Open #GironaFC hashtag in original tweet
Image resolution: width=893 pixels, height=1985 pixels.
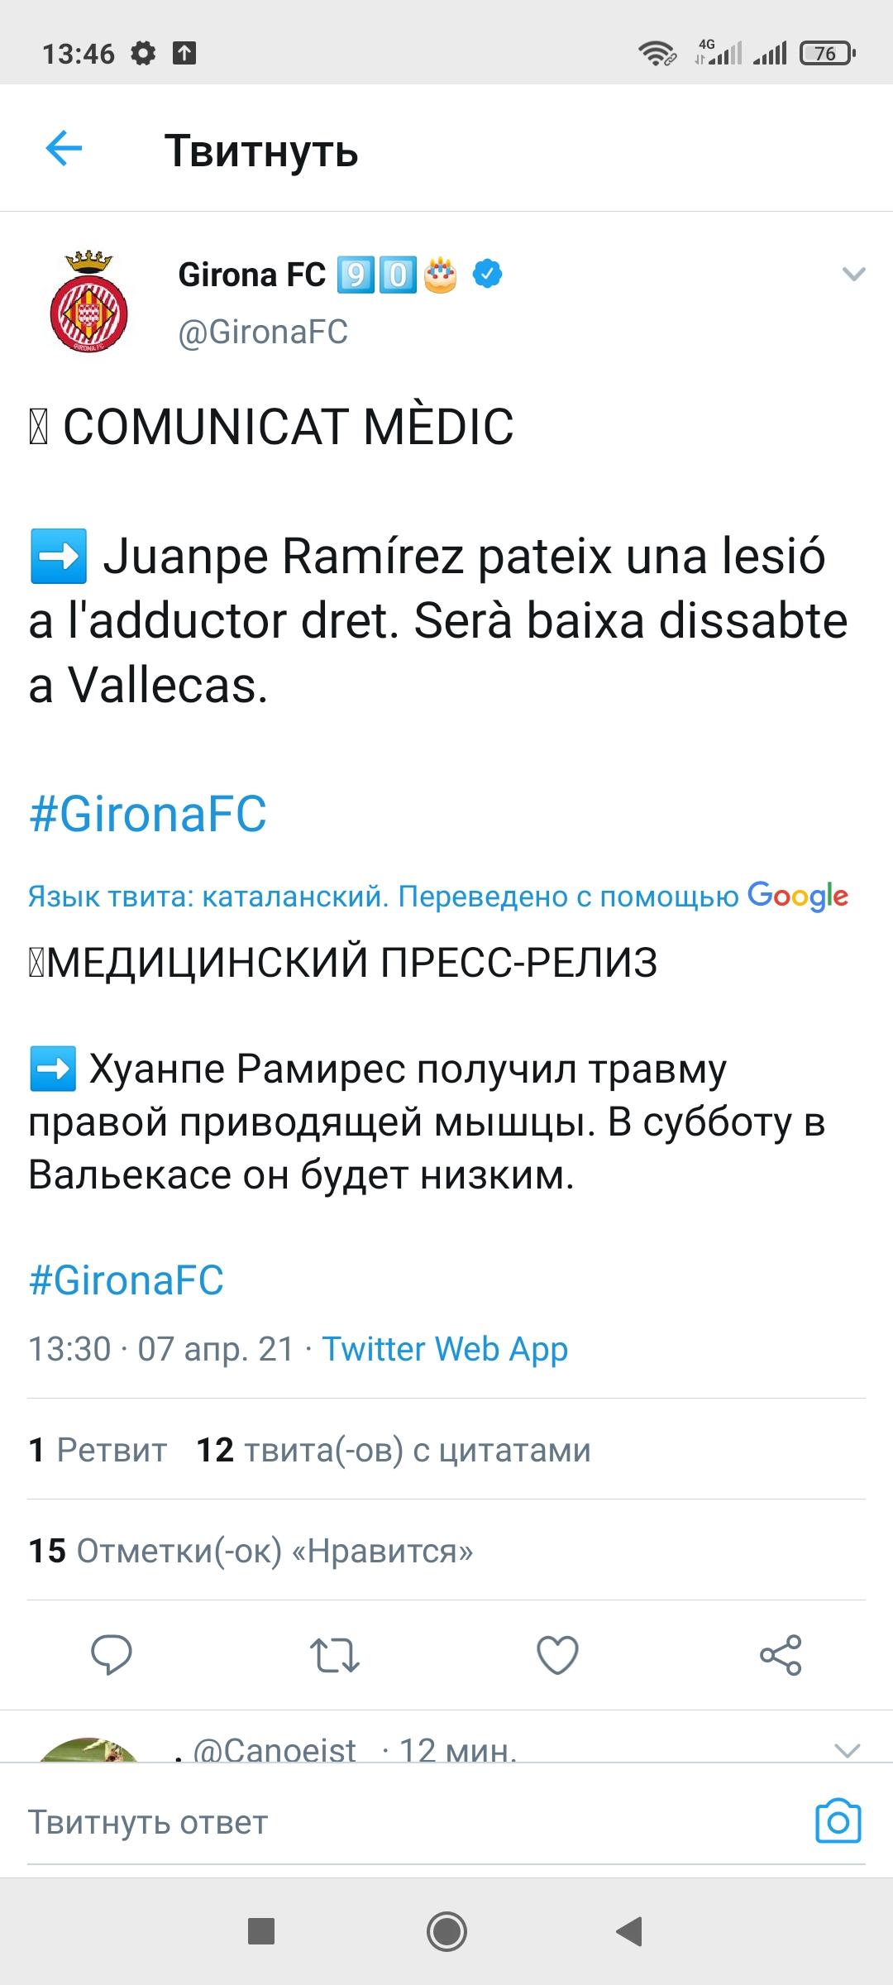pos(148,814)
